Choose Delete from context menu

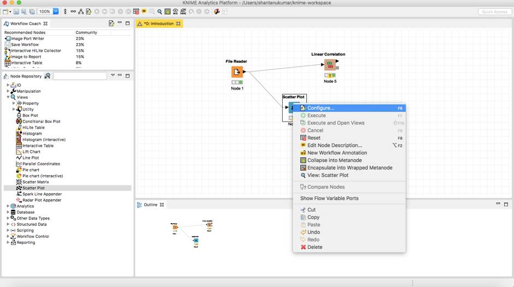[x=349, y=247]
